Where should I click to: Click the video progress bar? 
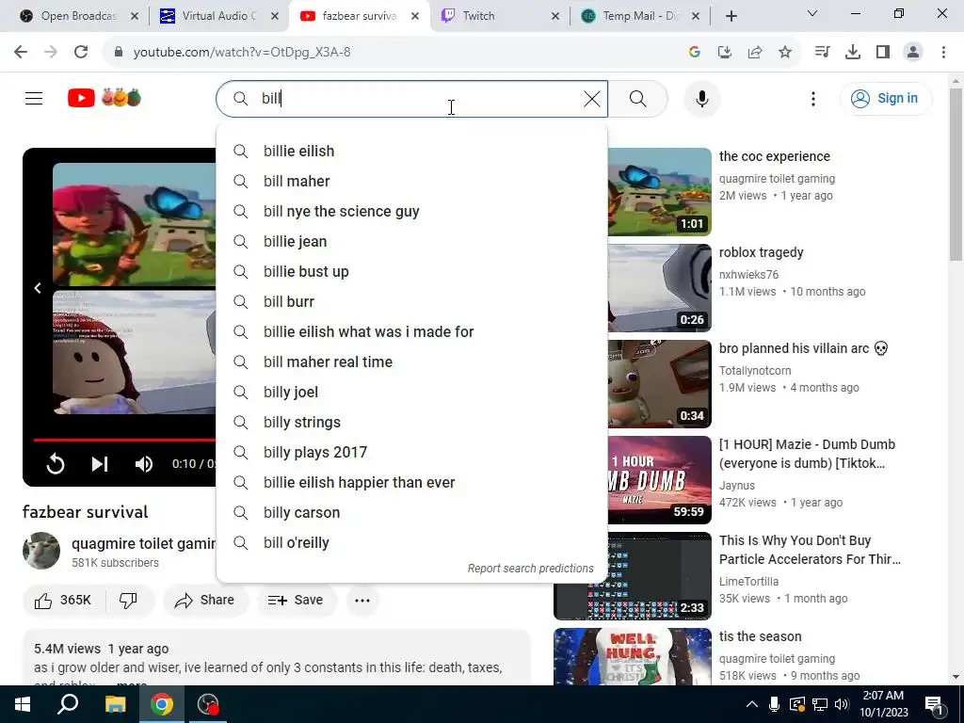point(124,440)
